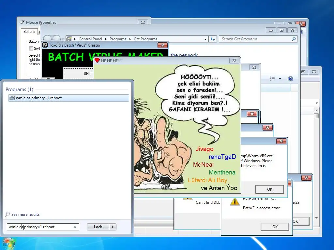Close the HE HE HE!!!! window
334x250 pixels.
(234, 61)
